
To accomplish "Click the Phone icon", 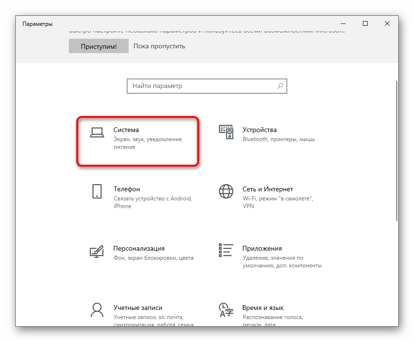I will 97,191.
